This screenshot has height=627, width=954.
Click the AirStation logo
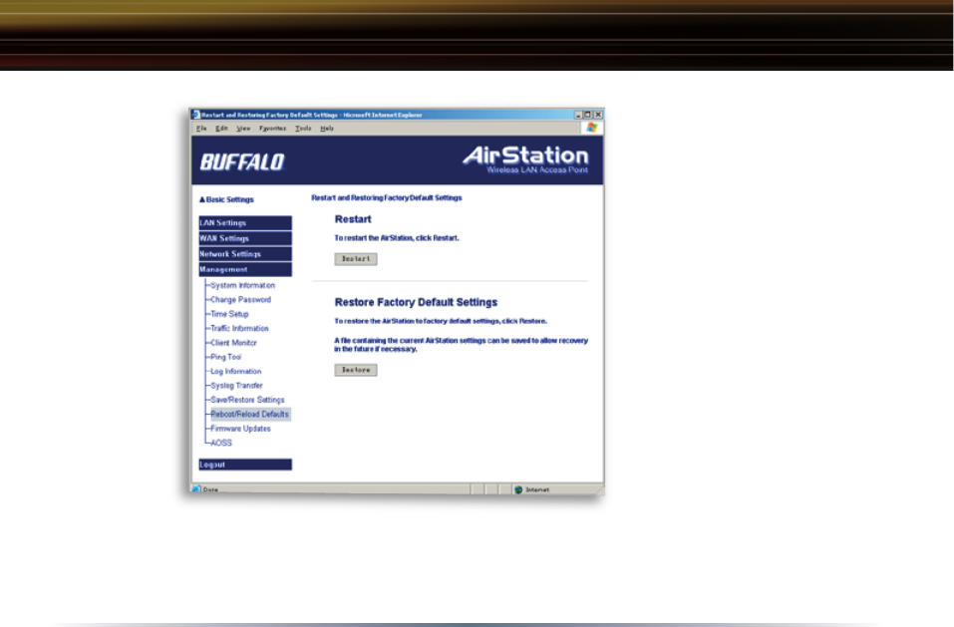(525, 158)
